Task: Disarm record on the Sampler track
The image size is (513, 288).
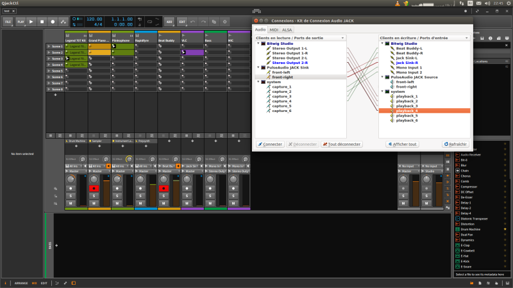Action: (94, 189)
